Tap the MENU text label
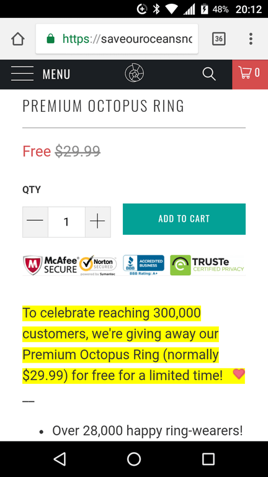The height and width of the screenshot is (477, 268). coord(56,75)
